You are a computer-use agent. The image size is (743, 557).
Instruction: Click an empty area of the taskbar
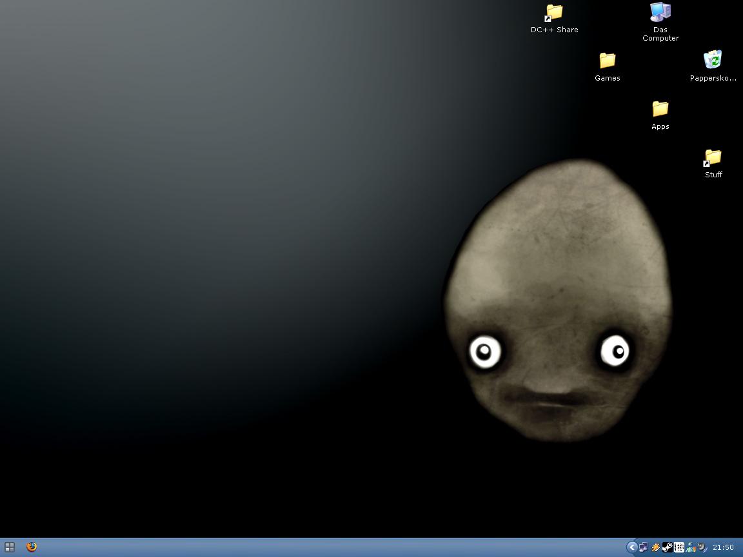332,547
